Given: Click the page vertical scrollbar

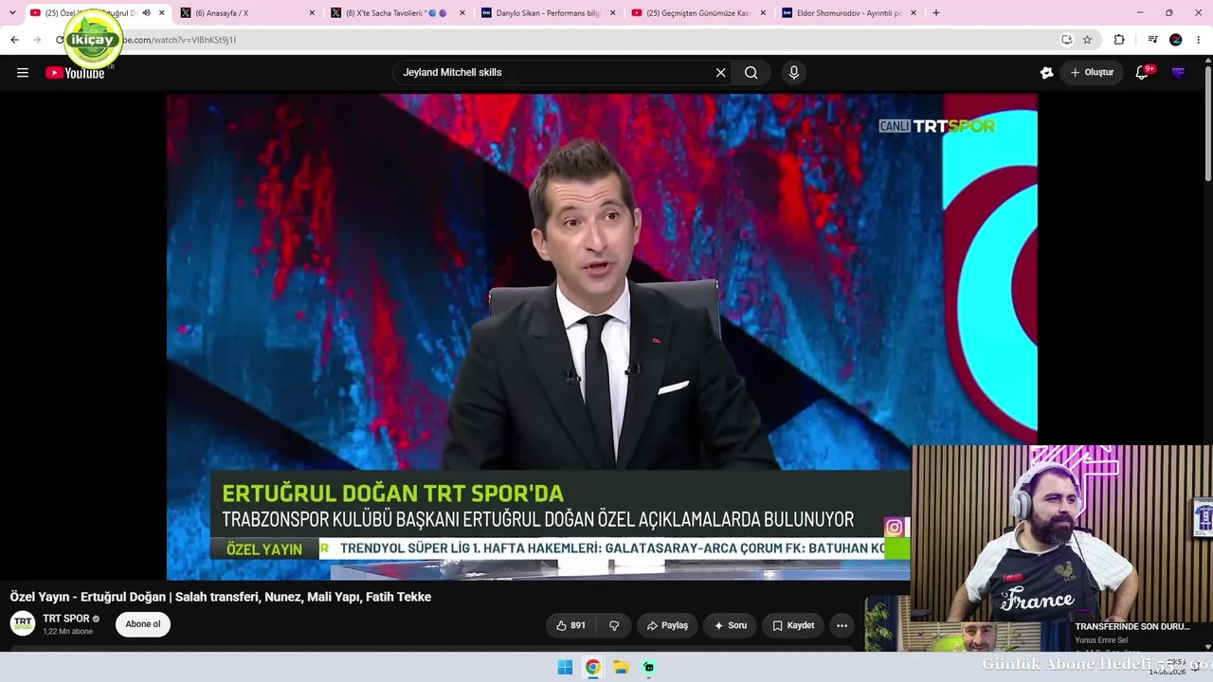Looking at the screenshot, I should [1208, 123].
